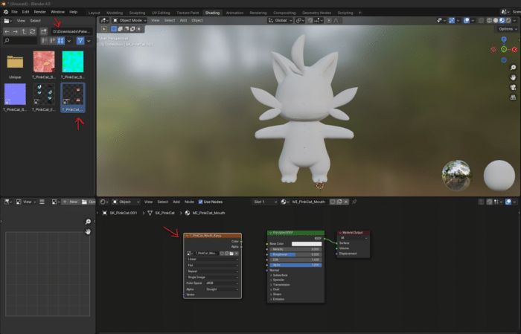This screenshot has height=334, width=521.
Task: Open the Slot 1 material slot dropdown
Action: click(x=265, y=202)
